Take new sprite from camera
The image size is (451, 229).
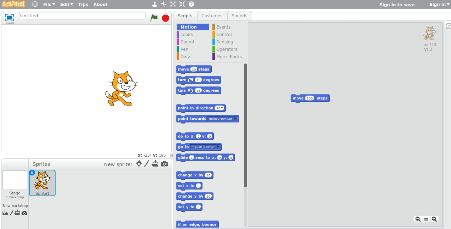coord(164,164)
